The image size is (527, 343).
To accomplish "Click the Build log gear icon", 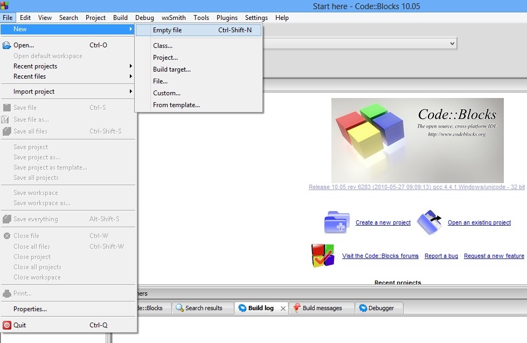I will [242, 307].
